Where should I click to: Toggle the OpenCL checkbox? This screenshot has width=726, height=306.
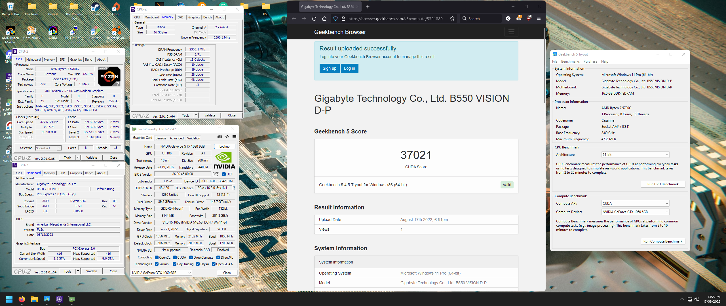point(157,258)
